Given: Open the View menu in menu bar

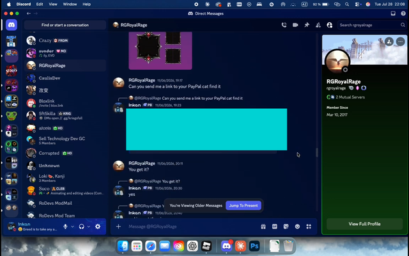Looking at the screenshot, I should point(53,4).
